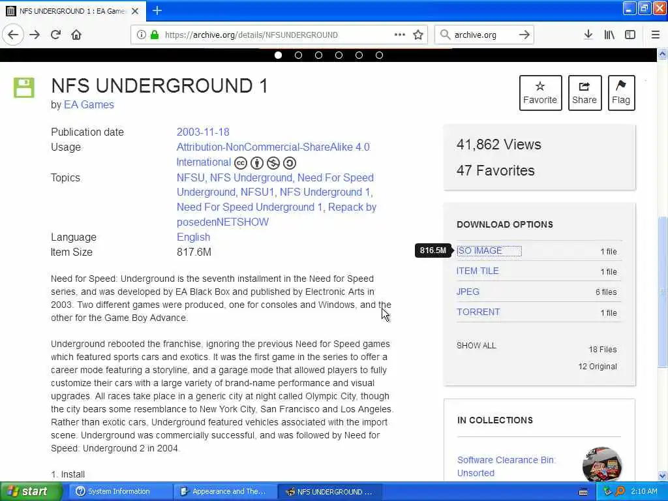Select the fourth carousel dot

click(339, 55)
